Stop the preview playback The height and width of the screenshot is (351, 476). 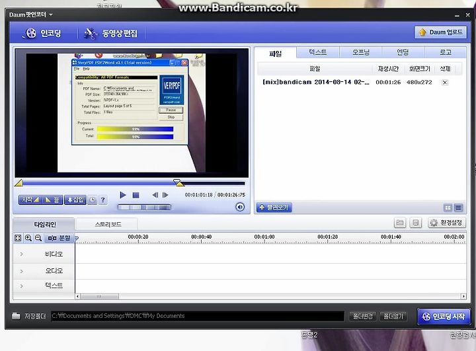coord(136,195)
